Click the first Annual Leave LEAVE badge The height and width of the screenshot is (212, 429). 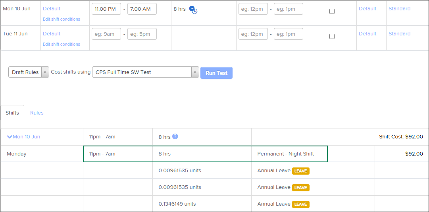click(x=300, y=171)
